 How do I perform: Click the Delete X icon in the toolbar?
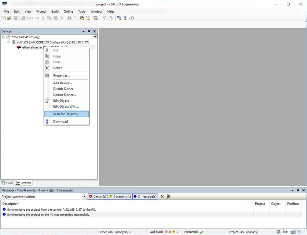pos(62,18)
